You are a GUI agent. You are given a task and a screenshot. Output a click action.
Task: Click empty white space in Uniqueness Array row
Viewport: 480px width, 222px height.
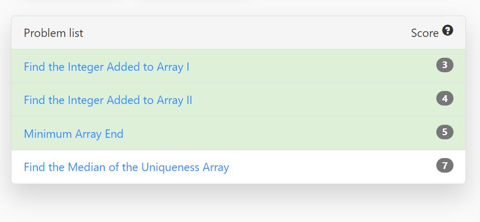pos(331,167)
